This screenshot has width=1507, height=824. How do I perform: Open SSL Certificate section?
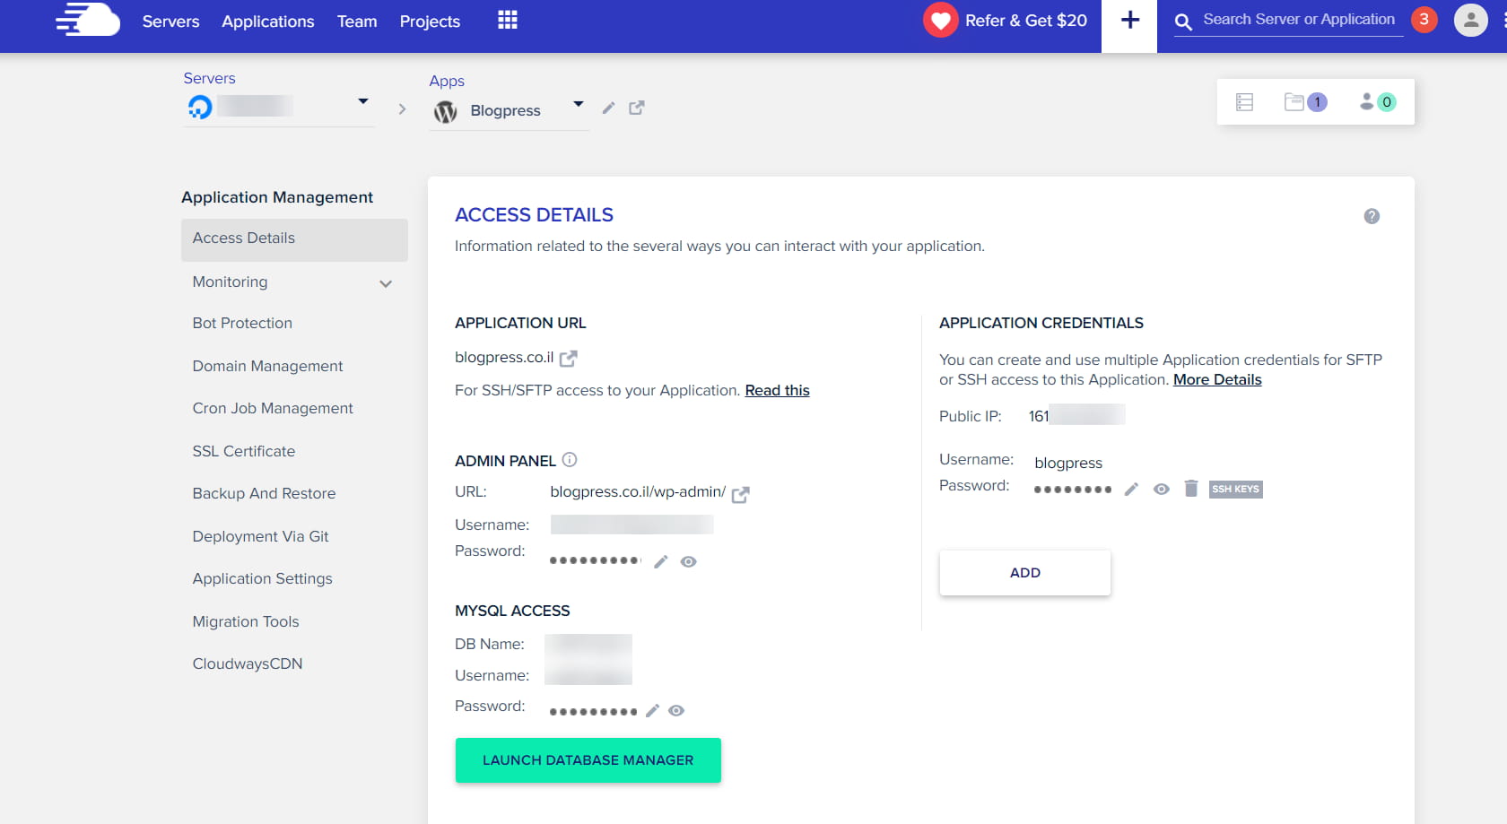coord(244,451)
